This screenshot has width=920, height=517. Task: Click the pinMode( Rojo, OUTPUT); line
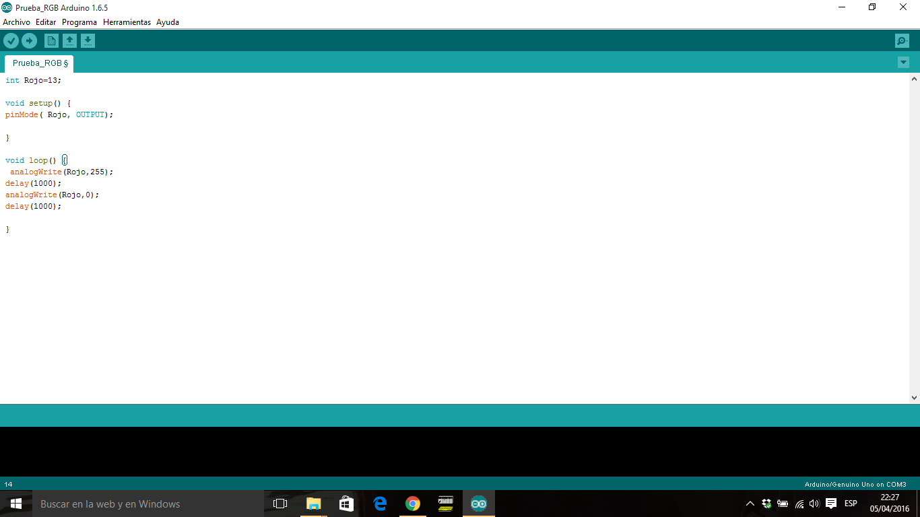pos(59,114)
